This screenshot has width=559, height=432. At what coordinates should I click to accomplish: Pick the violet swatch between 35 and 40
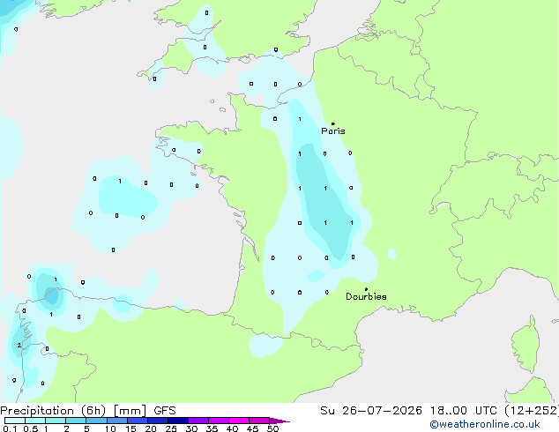point(219,421)
